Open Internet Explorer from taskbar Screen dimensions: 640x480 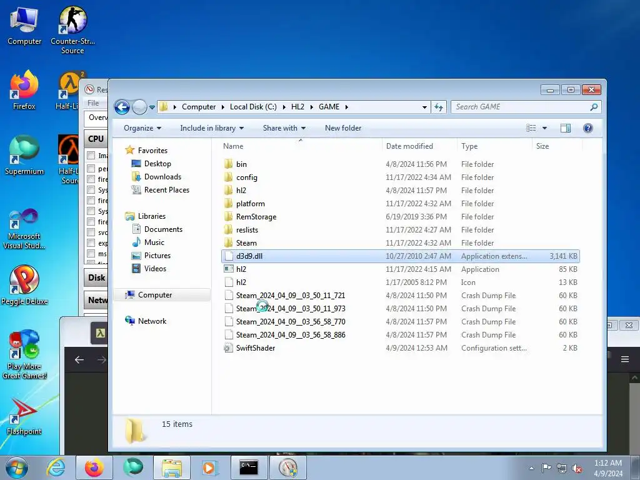tap(56, 467)
